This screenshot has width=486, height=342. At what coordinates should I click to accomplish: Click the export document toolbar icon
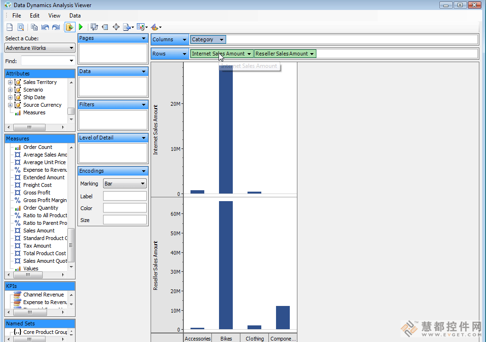click(x=127, y=27)
